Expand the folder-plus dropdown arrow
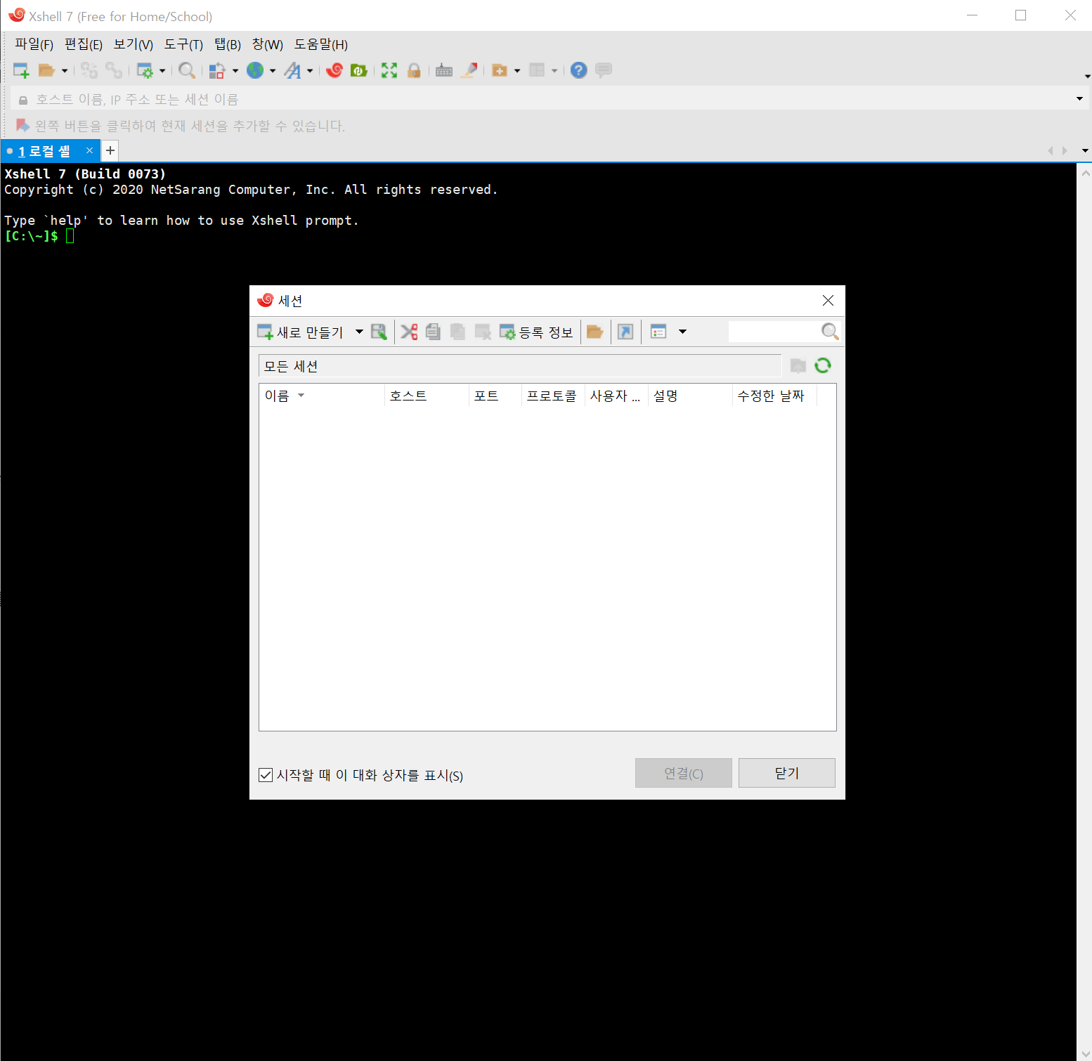The image size is (1092, 1061). point(517,70)
